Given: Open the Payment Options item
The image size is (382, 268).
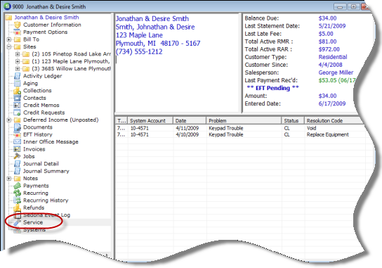Looking at the screenshot, I should pos(46,32).
